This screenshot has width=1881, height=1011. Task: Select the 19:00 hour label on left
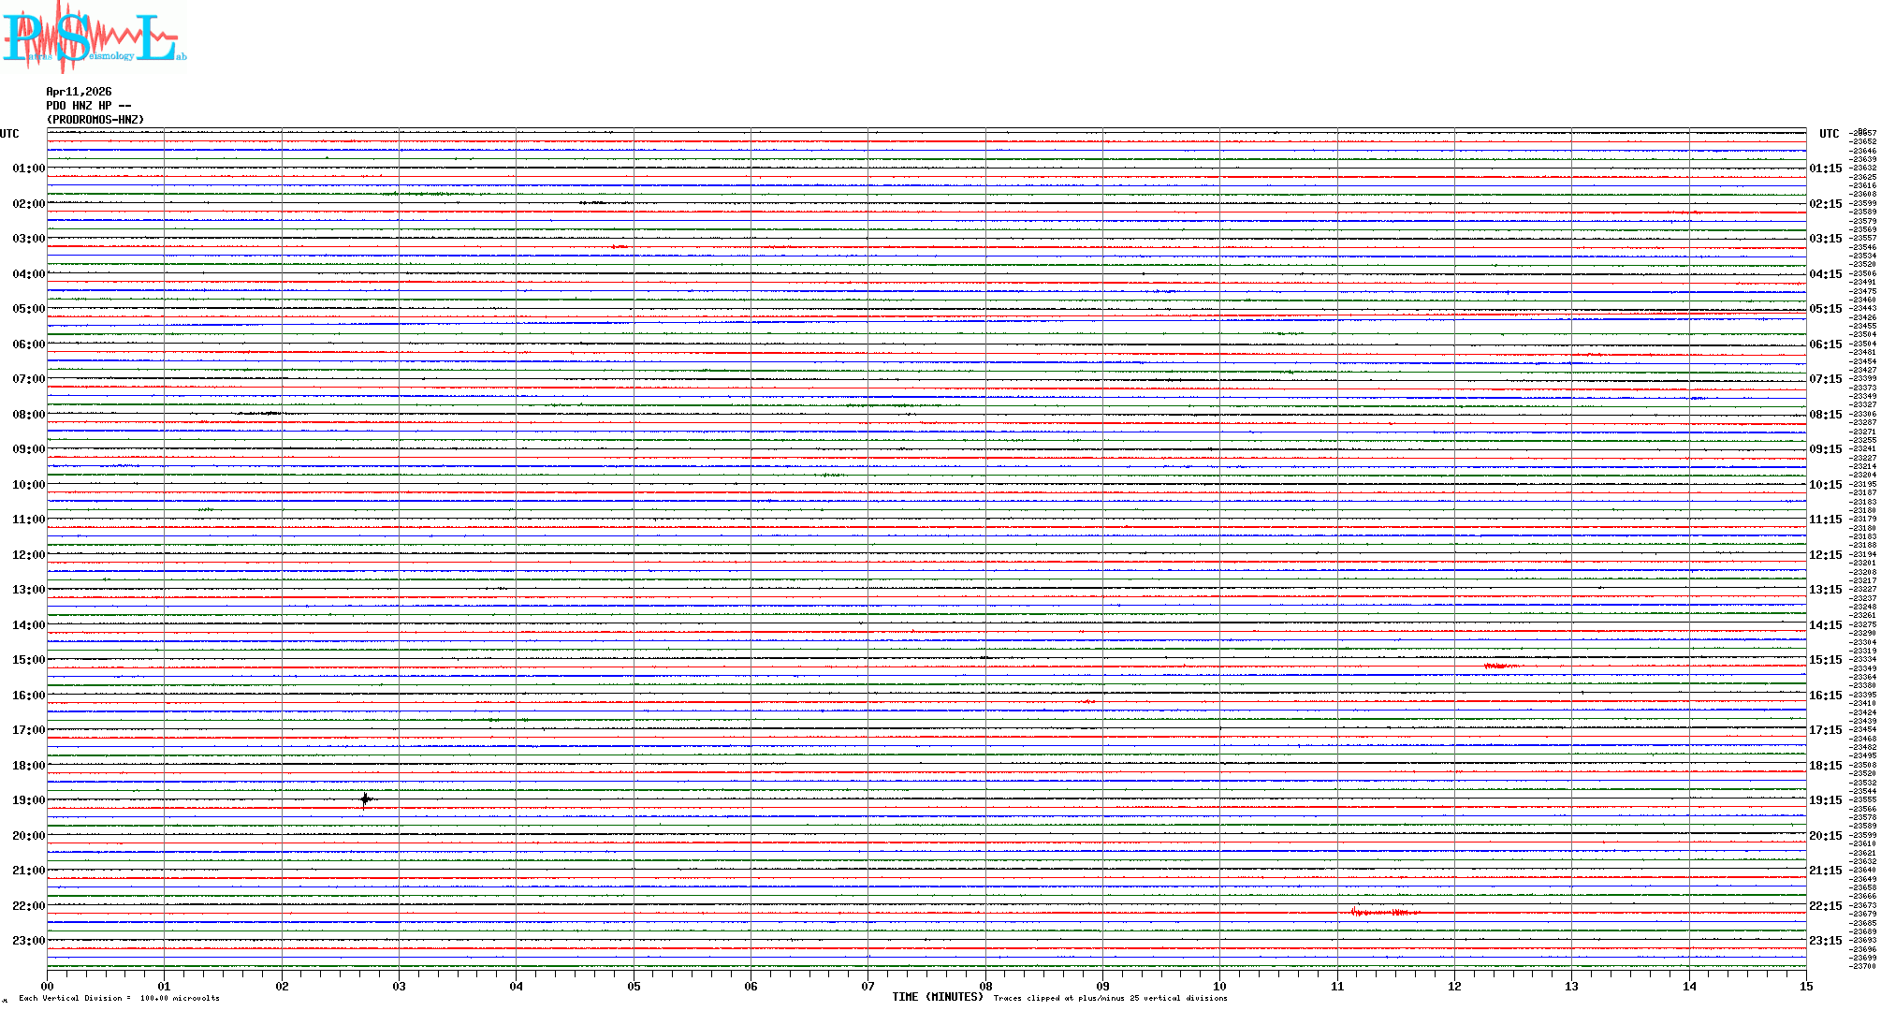coord(28,800)
